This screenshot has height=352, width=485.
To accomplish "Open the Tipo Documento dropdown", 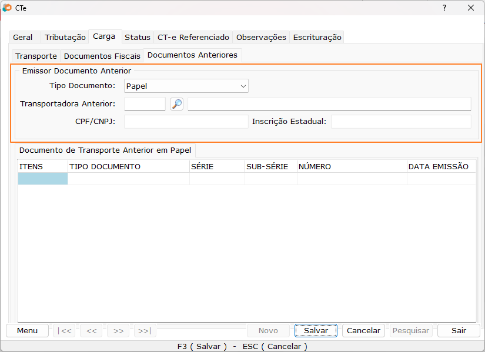I will 186,86.
